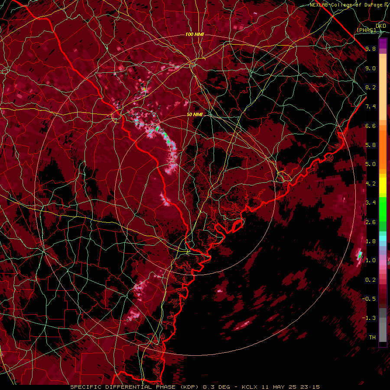Click the KCLX radar site identifier
390x390 pixels.
pos(250,387)
